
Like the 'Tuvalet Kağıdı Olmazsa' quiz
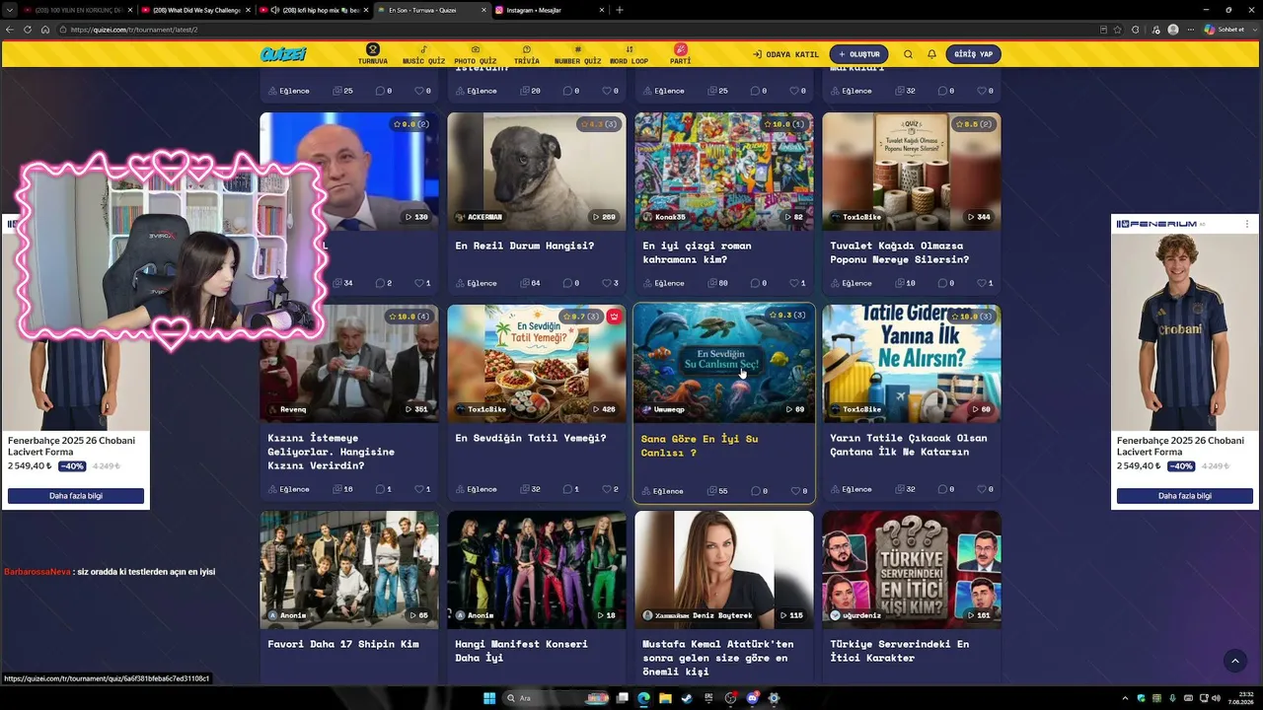[x=985, y=283]
